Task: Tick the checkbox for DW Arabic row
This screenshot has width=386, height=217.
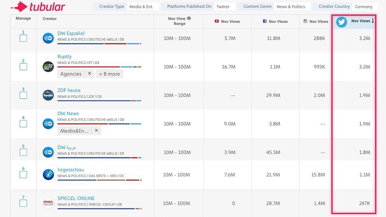Action: coord(23,152)
